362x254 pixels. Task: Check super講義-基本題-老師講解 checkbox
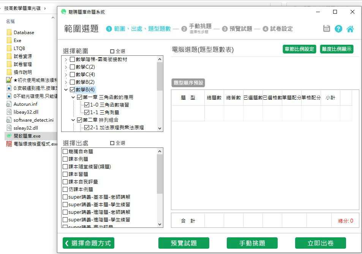point(65,197)
